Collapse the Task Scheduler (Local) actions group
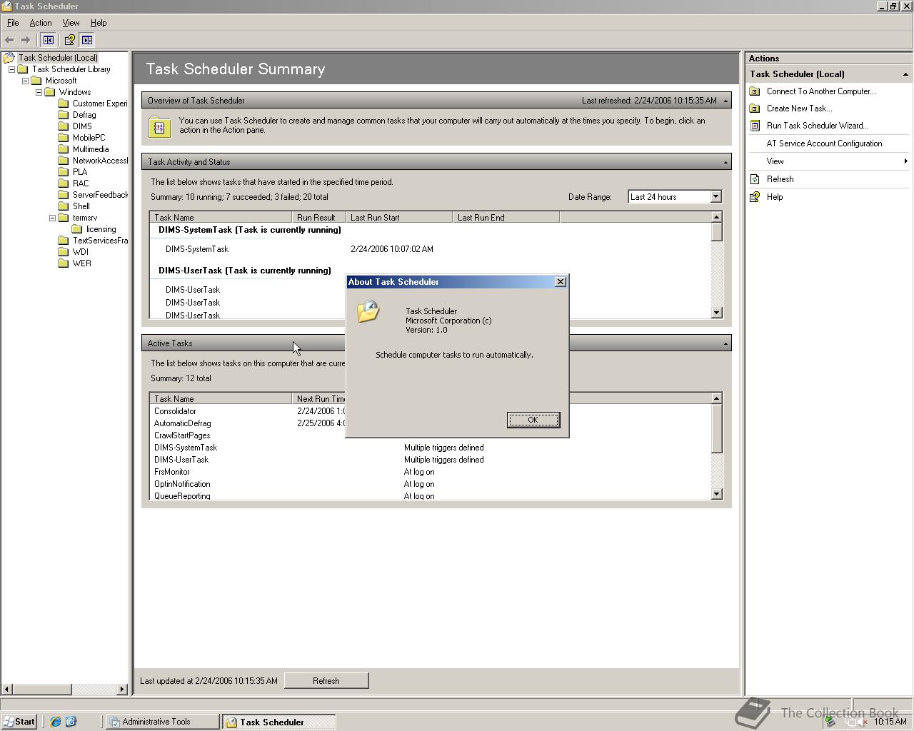Viewport: 914px width, 731px height. point(905,74)
